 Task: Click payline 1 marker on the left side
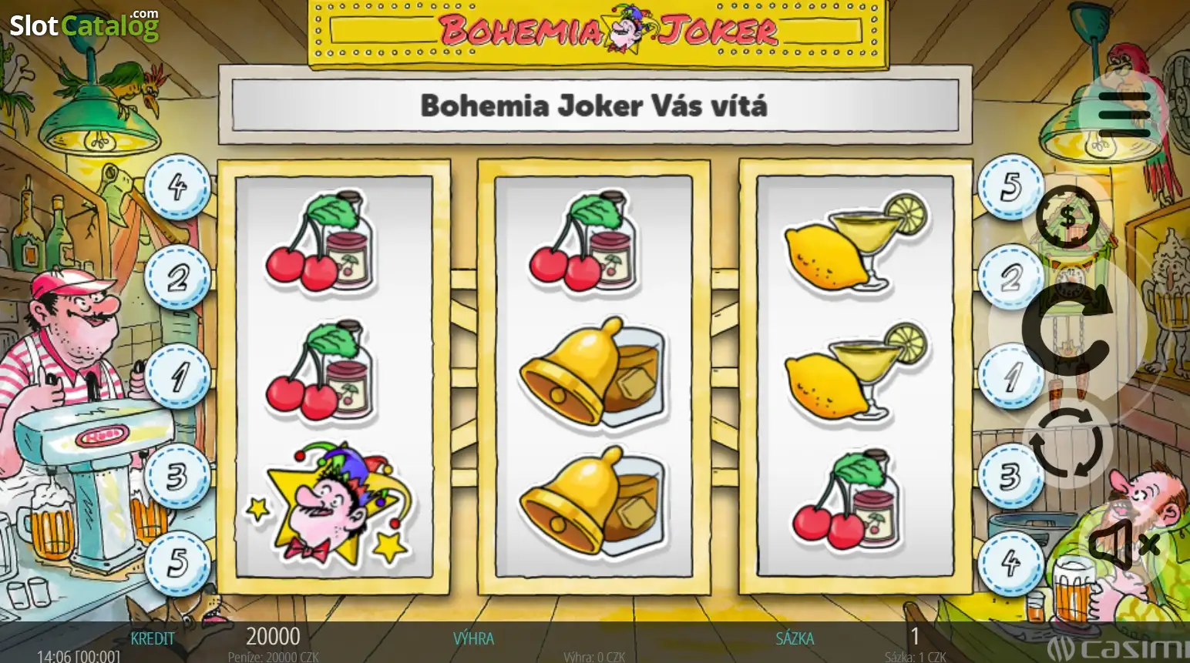[x=178, y=377]
